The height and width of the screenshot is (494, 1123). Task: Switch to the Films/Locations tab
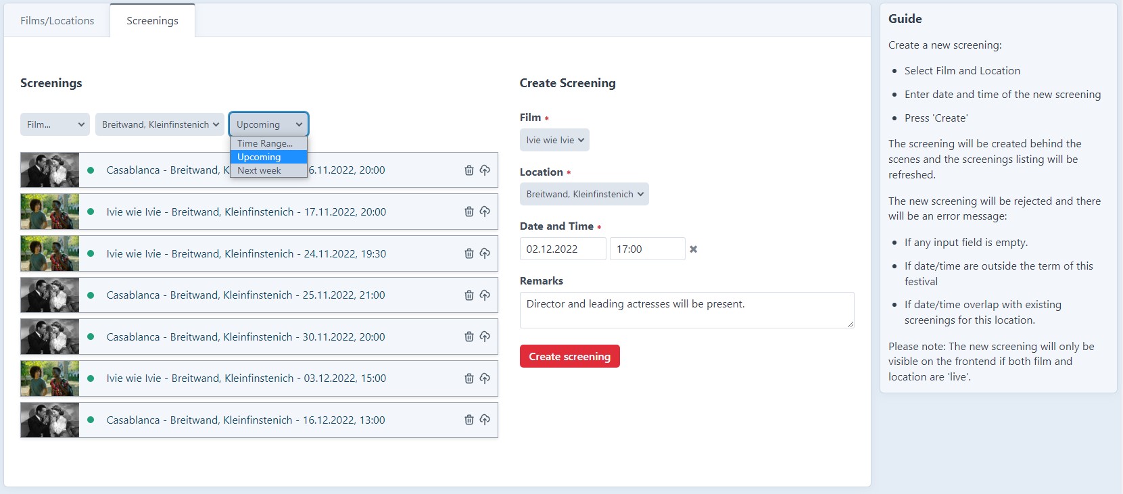(x=57, y=21)
